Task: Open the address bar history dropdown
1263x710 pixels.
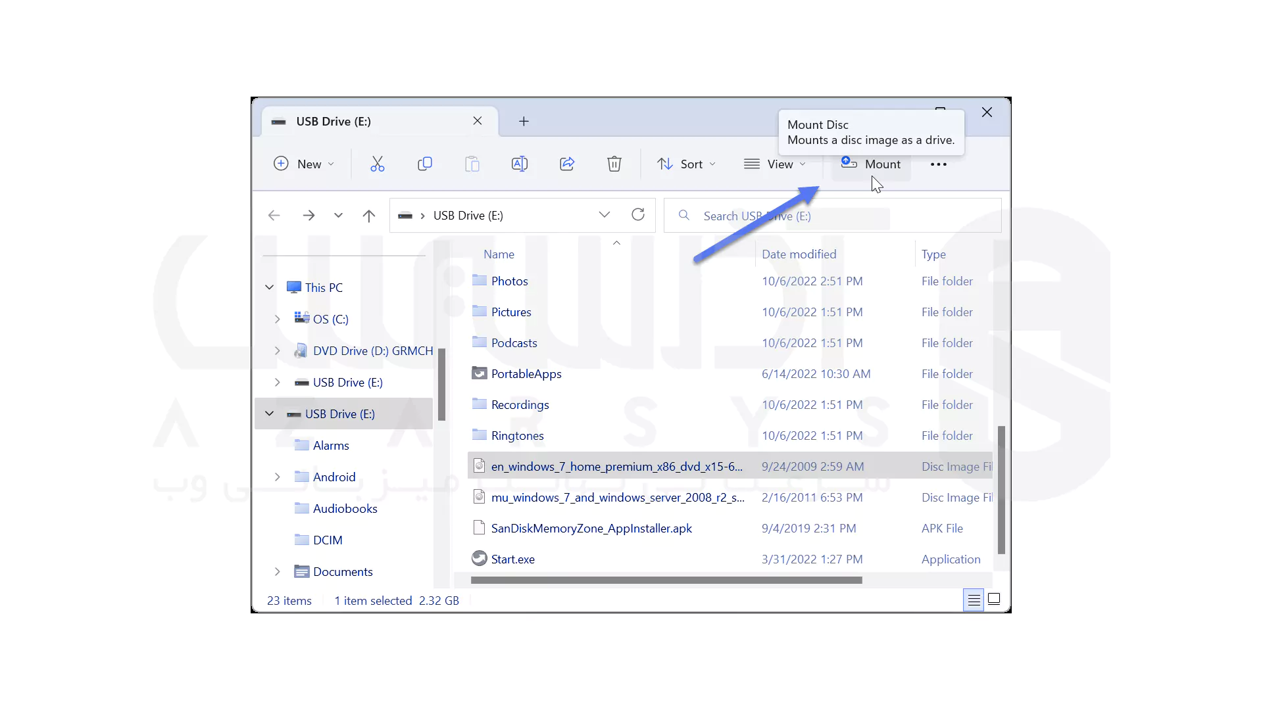Action: coord(605,215)
